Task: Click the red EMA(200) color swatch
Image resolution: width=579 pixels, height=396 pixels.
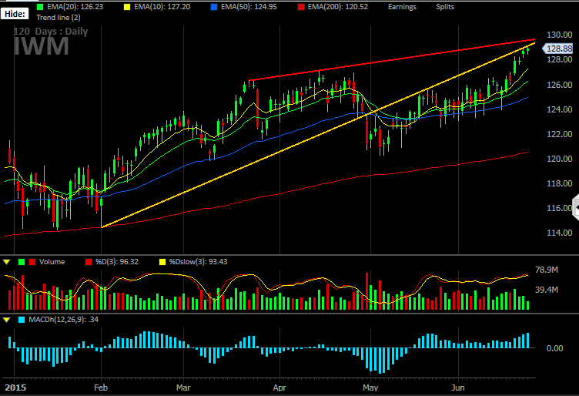Action: [x=301, y=7]
